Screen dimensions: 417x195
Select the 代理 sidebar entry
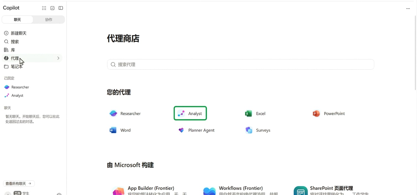tap(32, 58)
